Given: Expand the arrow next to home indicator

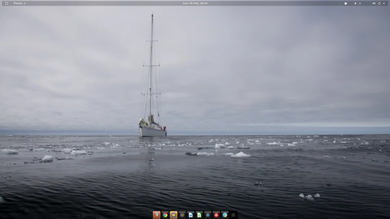Looking at the screenshot, I should (360, 4).
